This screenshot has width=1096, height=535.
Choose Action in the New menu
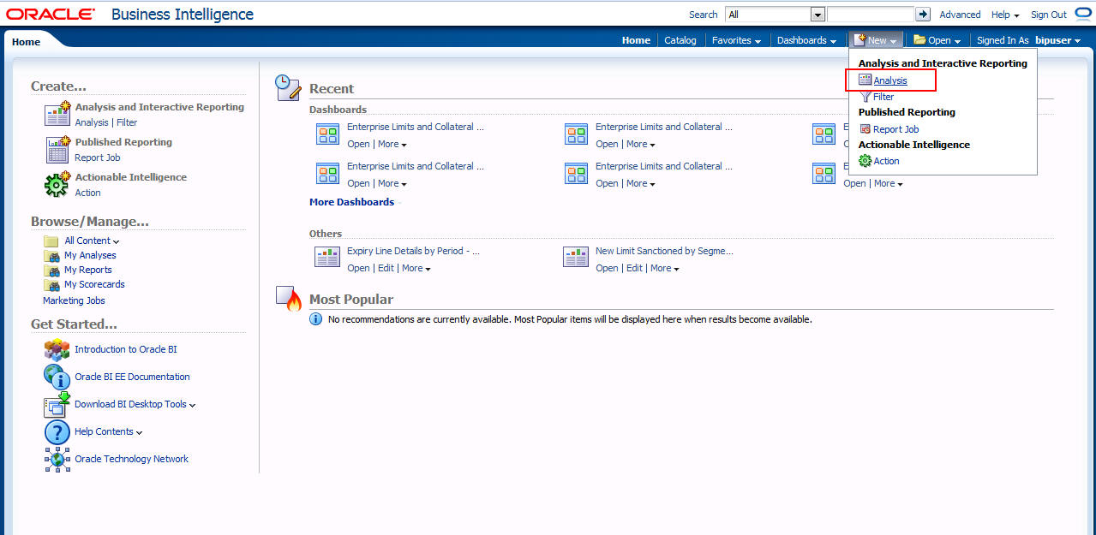[886, 161]
